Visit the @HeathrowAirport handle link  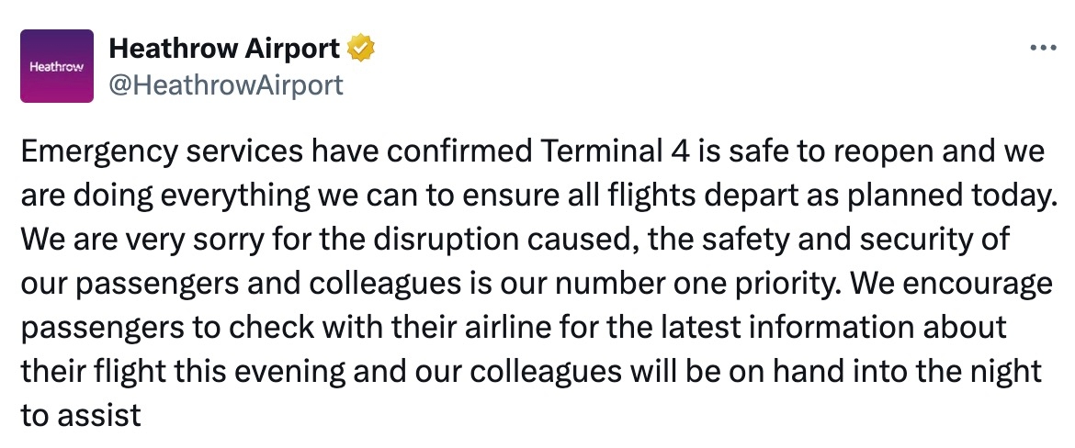point(226,85)
